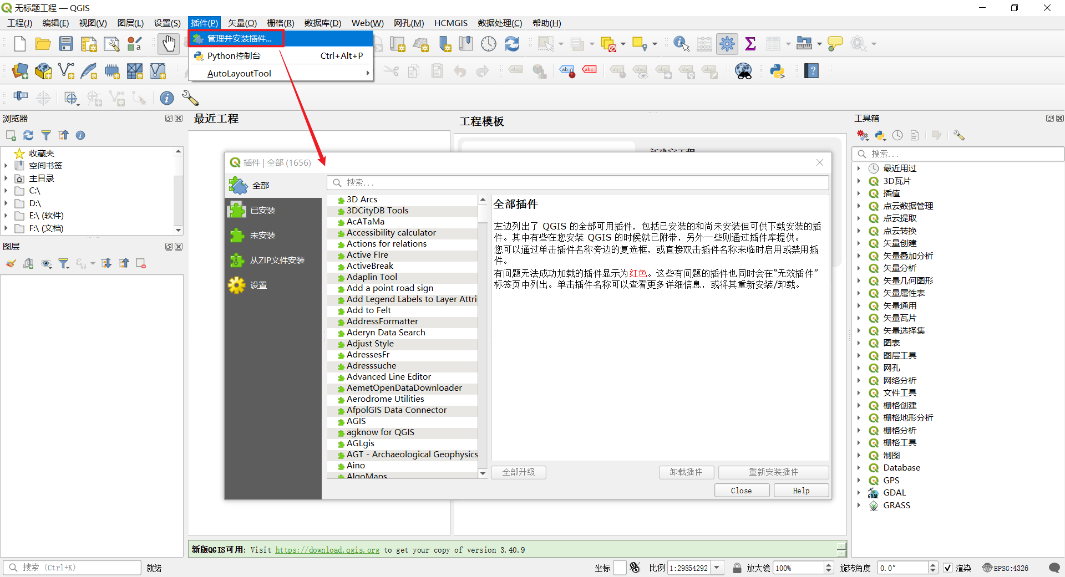
Task: Open the download.qgis.org link
Action: (327, 550)
